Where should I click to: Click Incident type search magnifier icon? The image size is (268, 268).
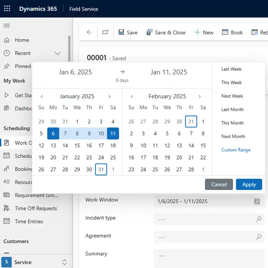[x=259, y=219]
